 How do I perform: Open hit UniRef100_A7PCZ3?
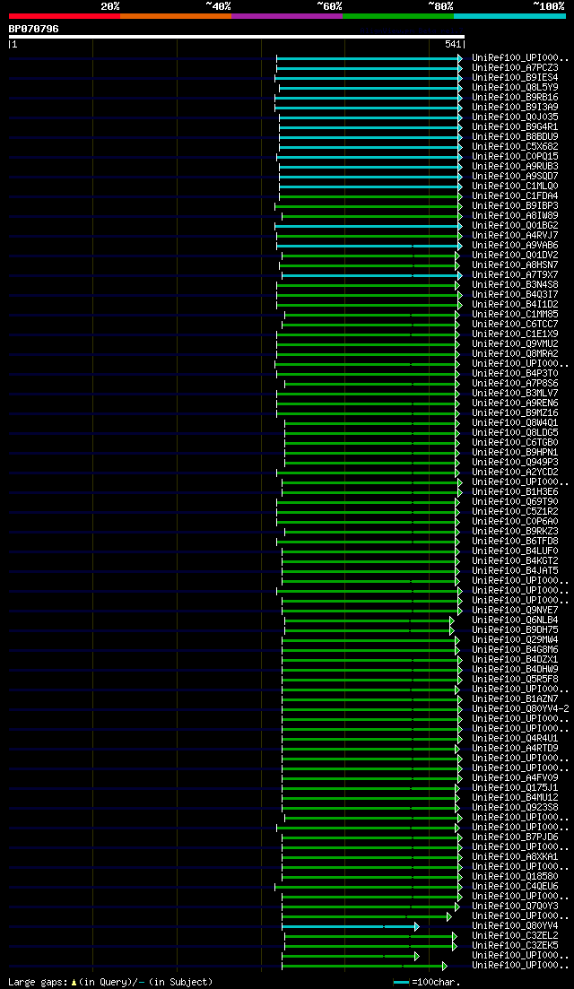coord(515,68)
